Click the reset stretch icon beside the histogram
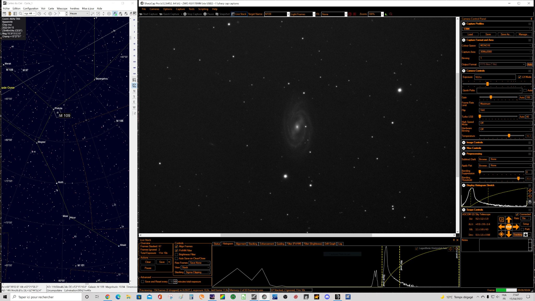 point(530,196)
